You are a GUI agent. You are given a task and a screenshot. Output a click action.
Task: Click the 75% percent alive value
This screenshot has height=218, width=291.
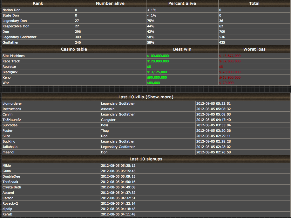tap(151, 21)
